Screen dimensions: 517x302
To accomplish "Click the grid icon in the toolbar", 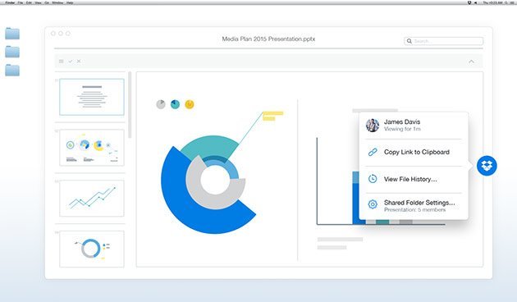I will click(62, 62).
